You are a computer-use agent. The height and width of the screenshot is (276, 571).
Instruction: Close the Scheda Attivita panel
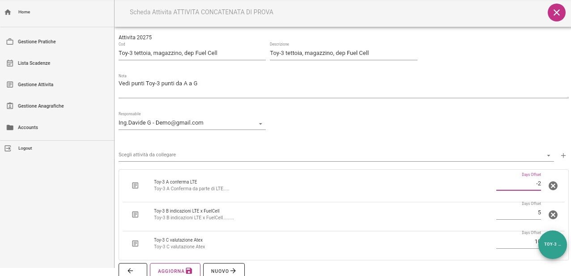(556, 13)
